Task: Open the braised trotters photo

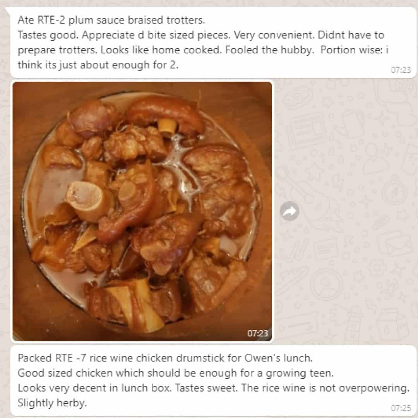Action: 142,211
